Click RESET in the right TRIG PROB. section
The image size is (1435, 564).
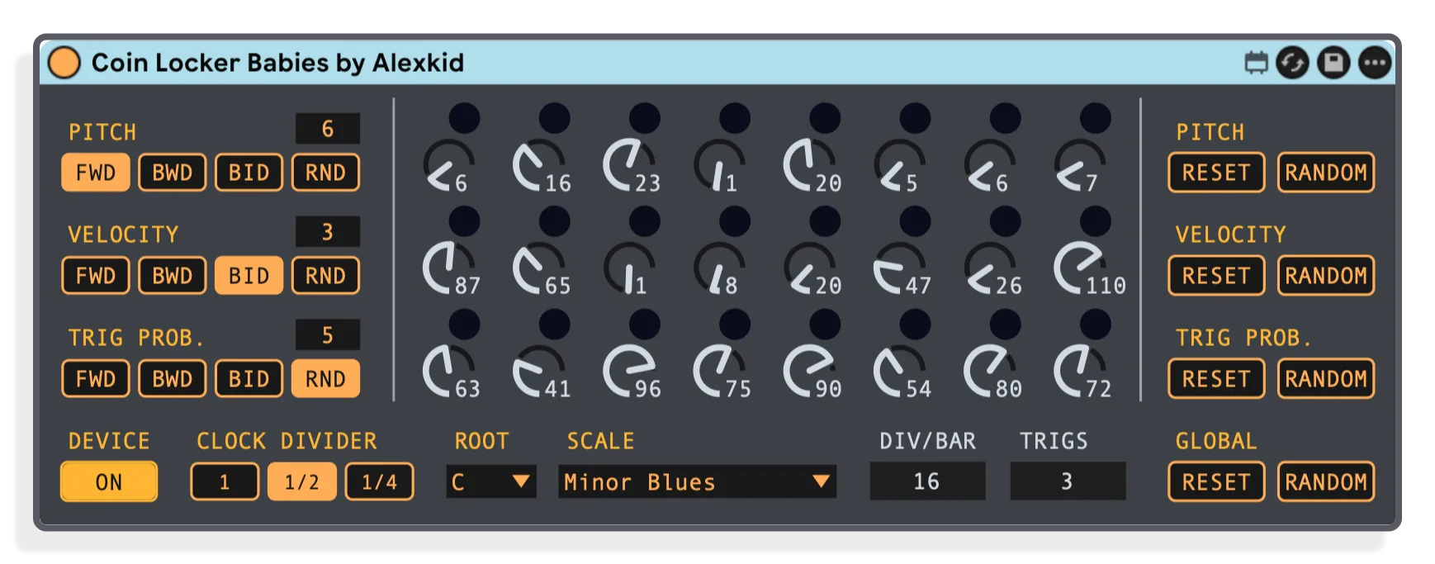click(x=1216, y=379)
